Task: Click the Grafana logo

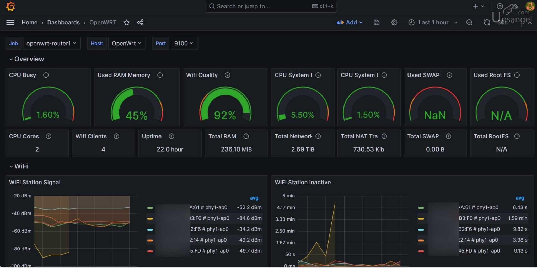Action: click(x=10, y=6)
